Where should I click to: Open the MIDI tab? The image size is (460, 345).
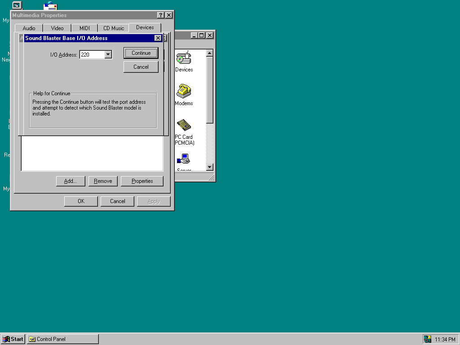[x=84, y=28]
